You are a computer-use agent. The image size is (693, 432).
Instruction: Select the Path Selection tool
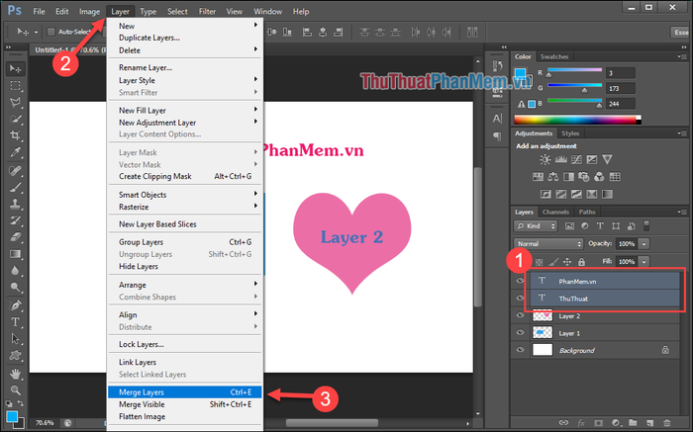(16, 339)
